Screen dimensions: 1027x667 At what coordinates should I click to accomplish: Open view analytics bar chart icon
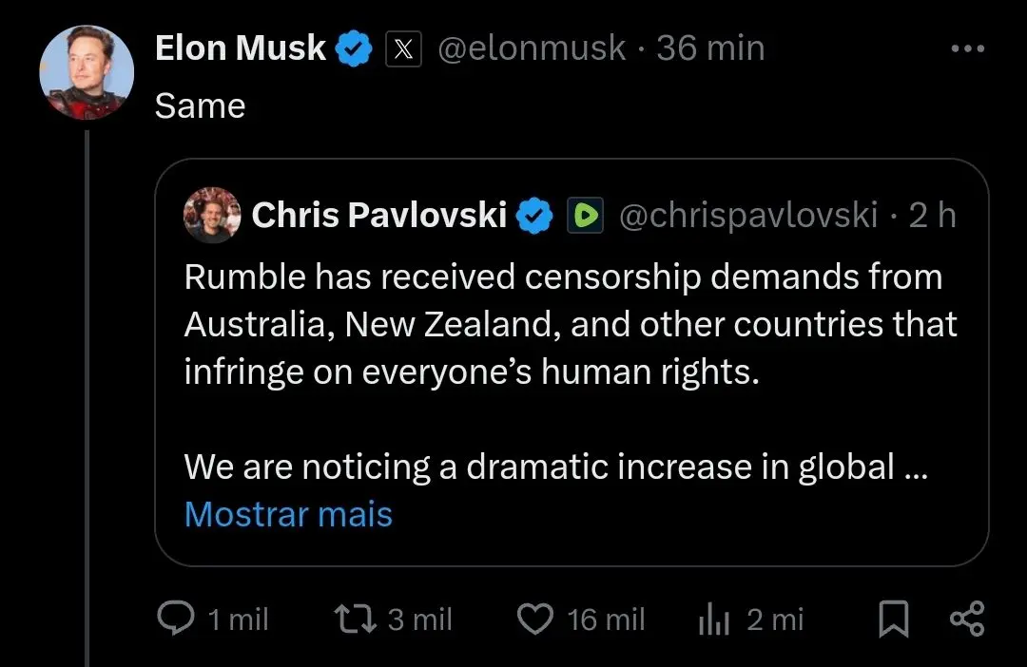[x=713, y=620]
